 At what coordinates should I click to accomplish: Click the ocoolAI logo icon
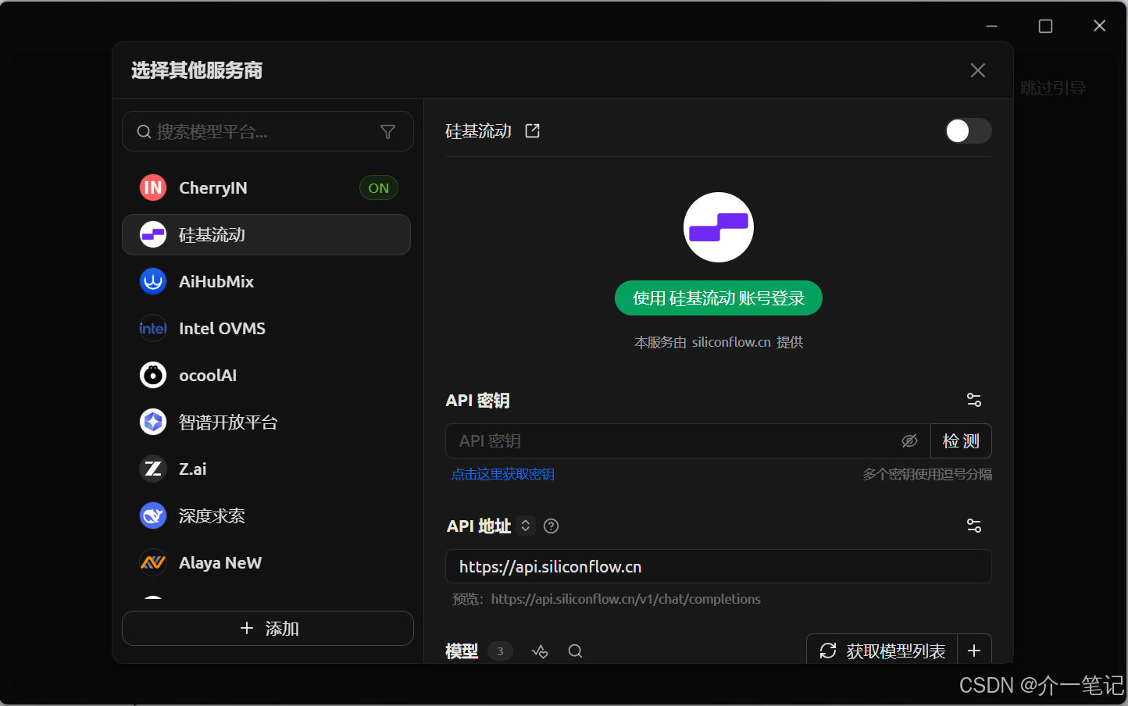(x=153, y=375)
